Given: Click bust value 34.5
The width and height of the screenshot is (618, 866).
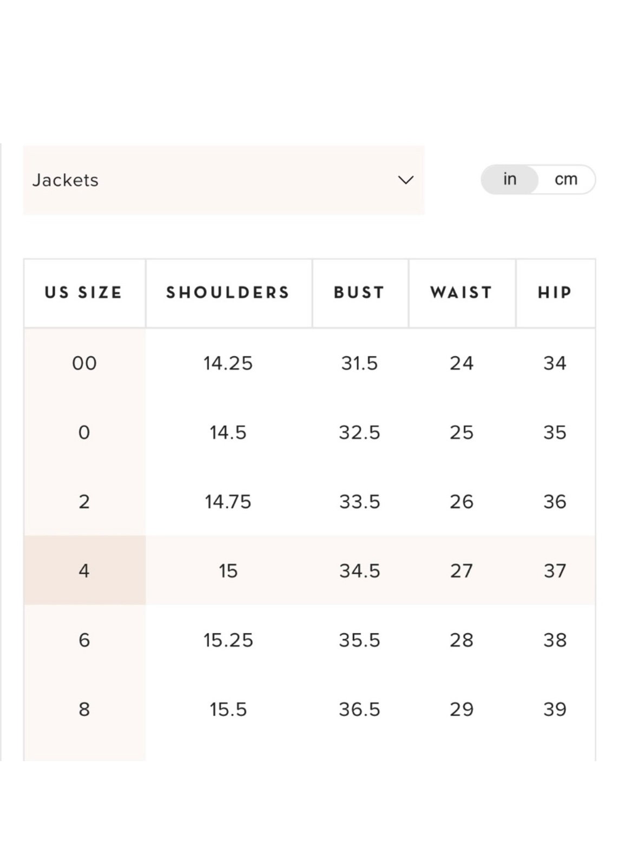Looking at the screenshot, I should tap(360, 571).
